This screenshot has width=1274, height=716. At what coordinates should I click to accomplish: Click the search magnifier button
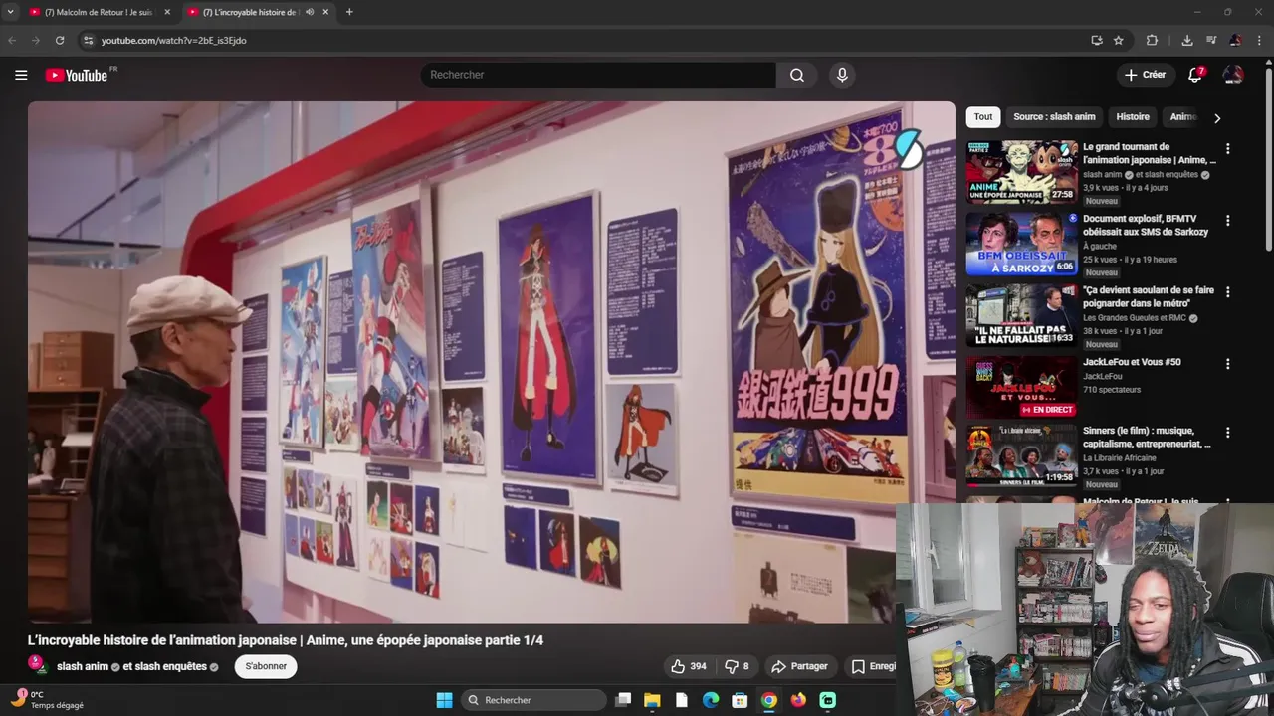[x=797, y=75]
